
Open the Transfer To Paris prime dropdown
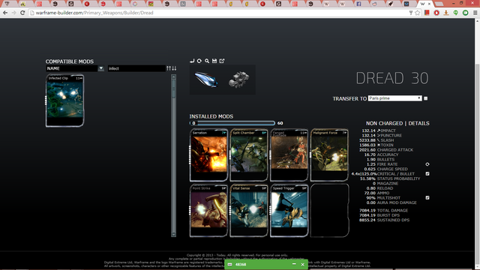(395, 98)
